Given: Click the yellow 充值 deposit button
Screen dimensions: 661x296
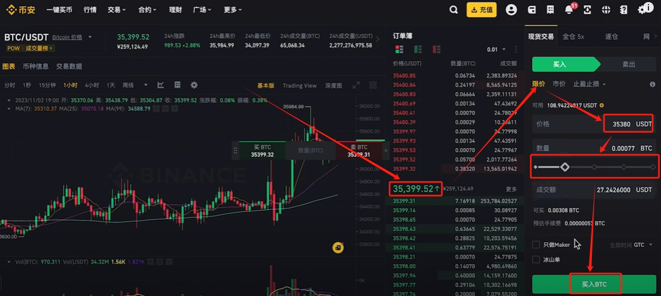Looking at the screenshot, I should pyautogui.click(x=482, y=9).
